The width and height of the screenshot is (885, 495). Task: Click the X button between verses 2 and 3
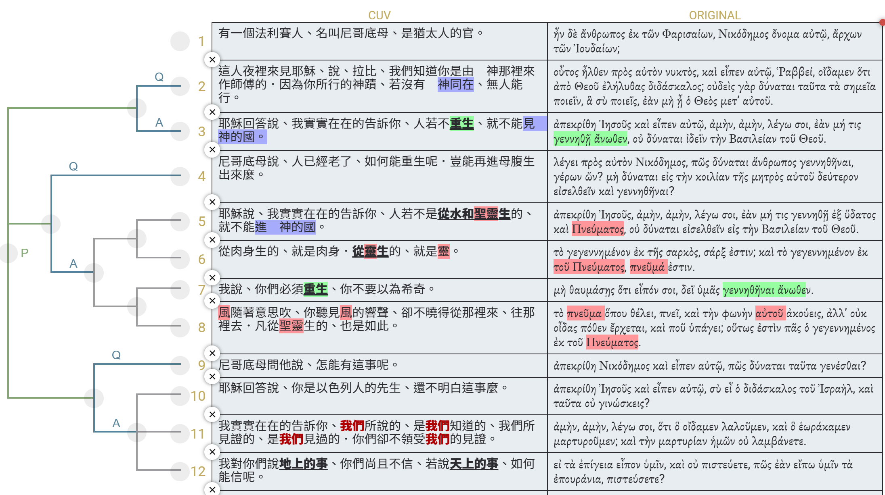(212, 112)
